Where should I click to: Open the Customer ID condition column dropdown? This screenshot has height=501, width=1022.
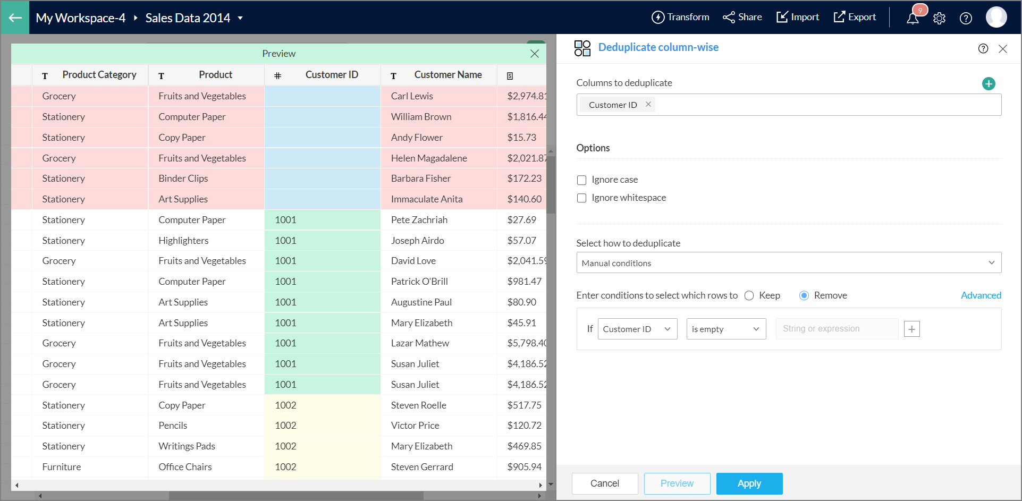coord(637,329)
